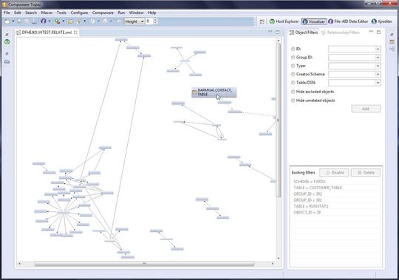Click the Relationship Filters tab
This screenshot has height=280, width=399.
click(x=341, y=33)
